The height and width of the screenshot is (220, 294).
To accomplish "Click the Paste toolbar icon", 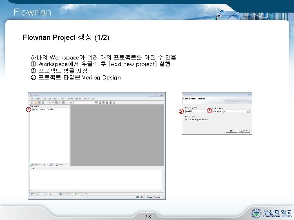I will click(63, 103).
